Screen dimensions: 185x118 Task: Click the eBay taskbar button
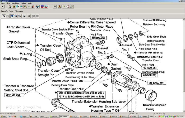point(94,116)
